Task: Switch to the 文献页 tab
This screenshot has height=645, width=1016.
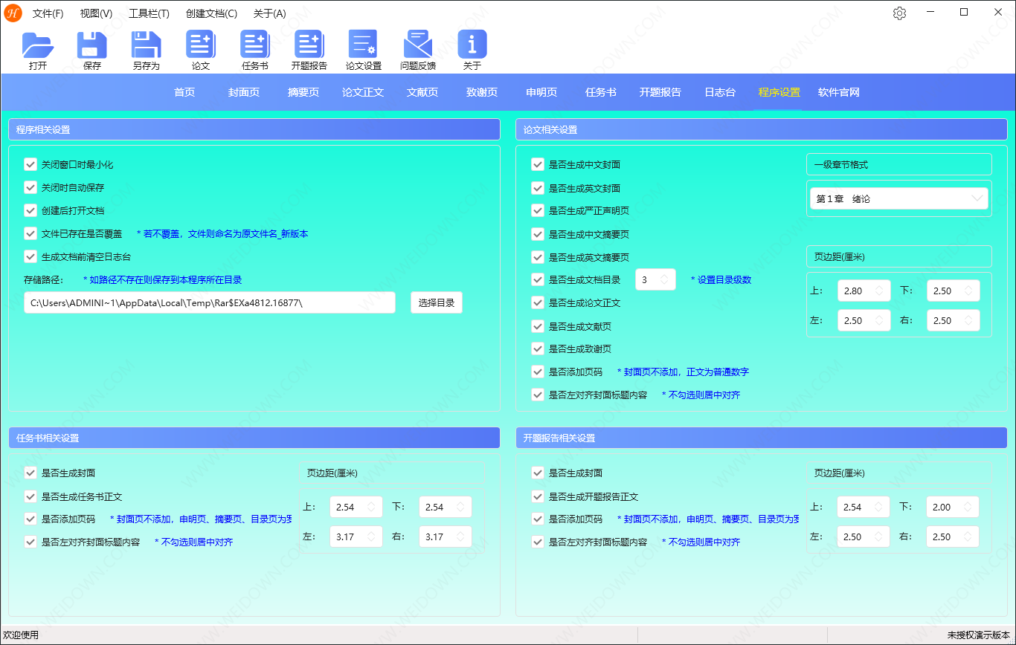Action: pos(422,92)
